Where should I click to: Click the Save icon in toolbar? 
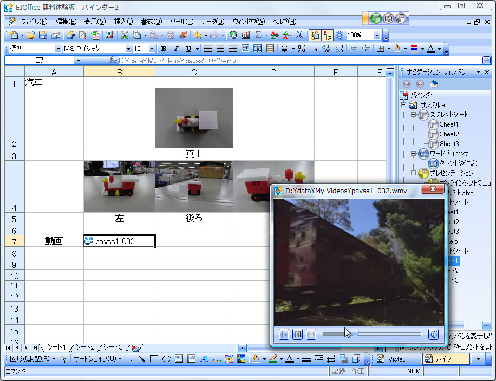[43, 35]
